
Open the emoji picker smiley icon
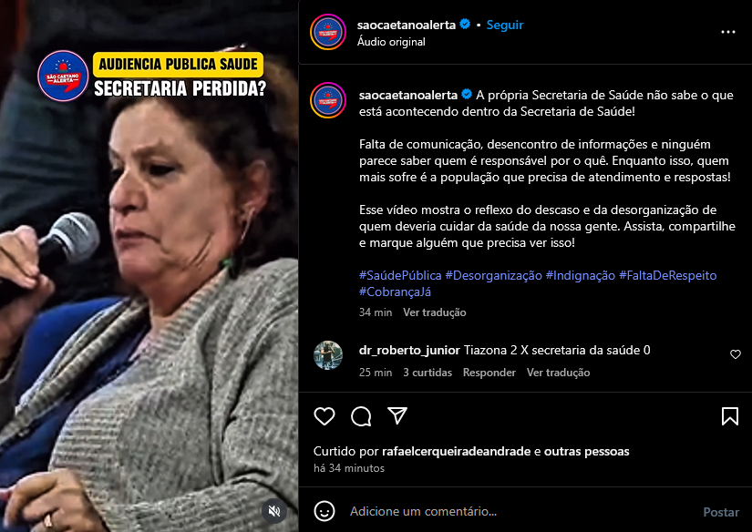point(324,511)
